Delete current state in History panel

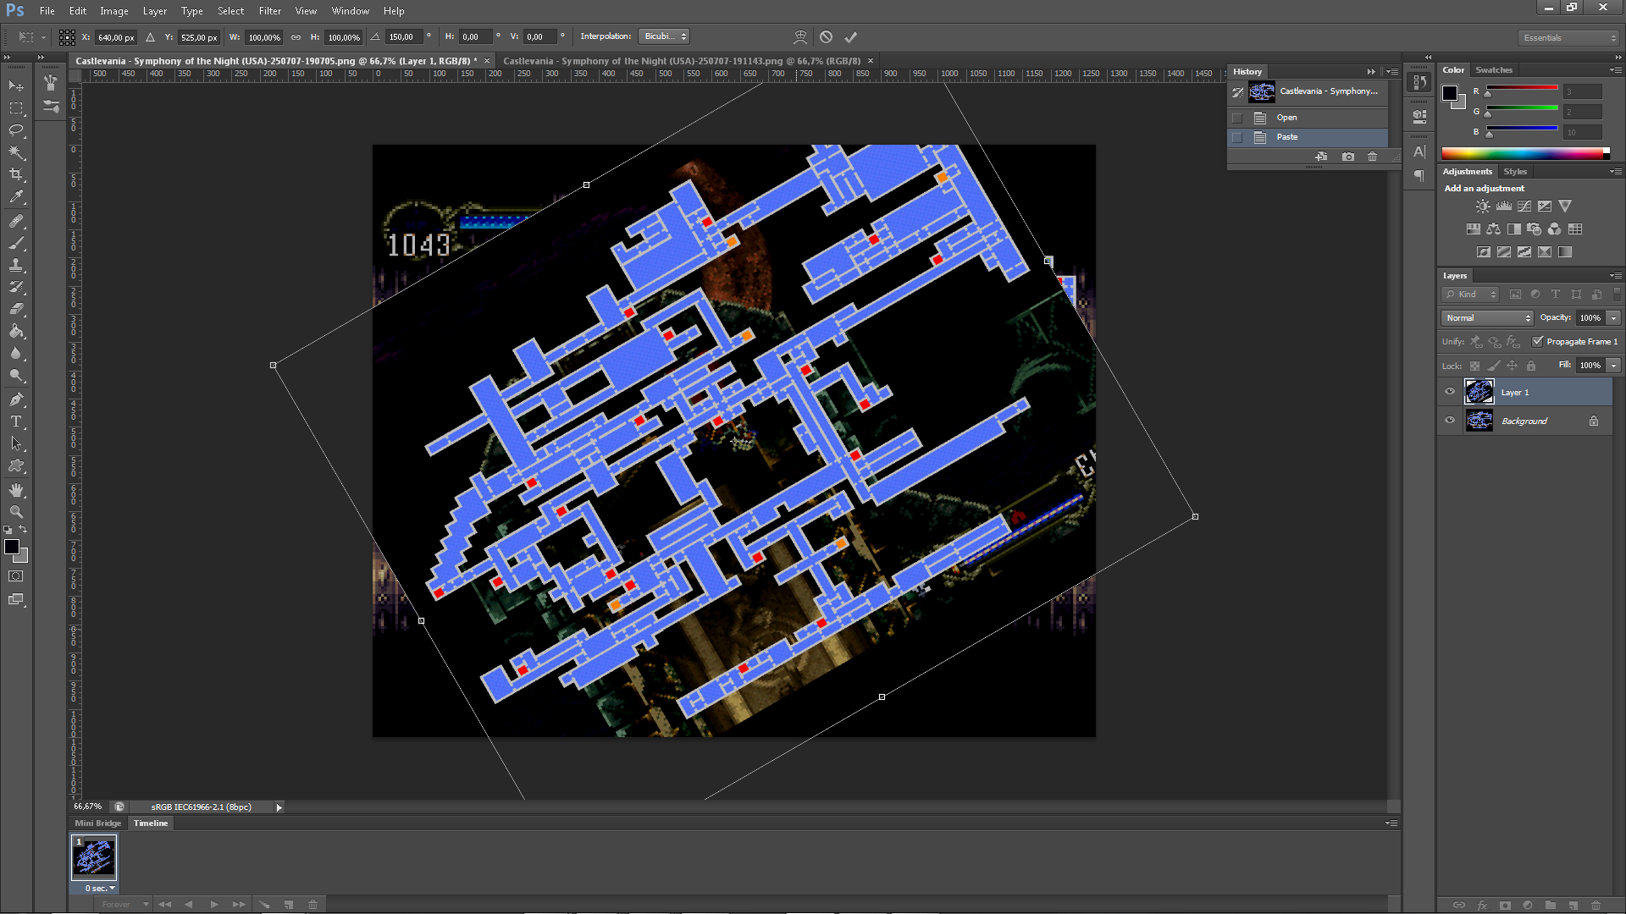pos(1373,157)
